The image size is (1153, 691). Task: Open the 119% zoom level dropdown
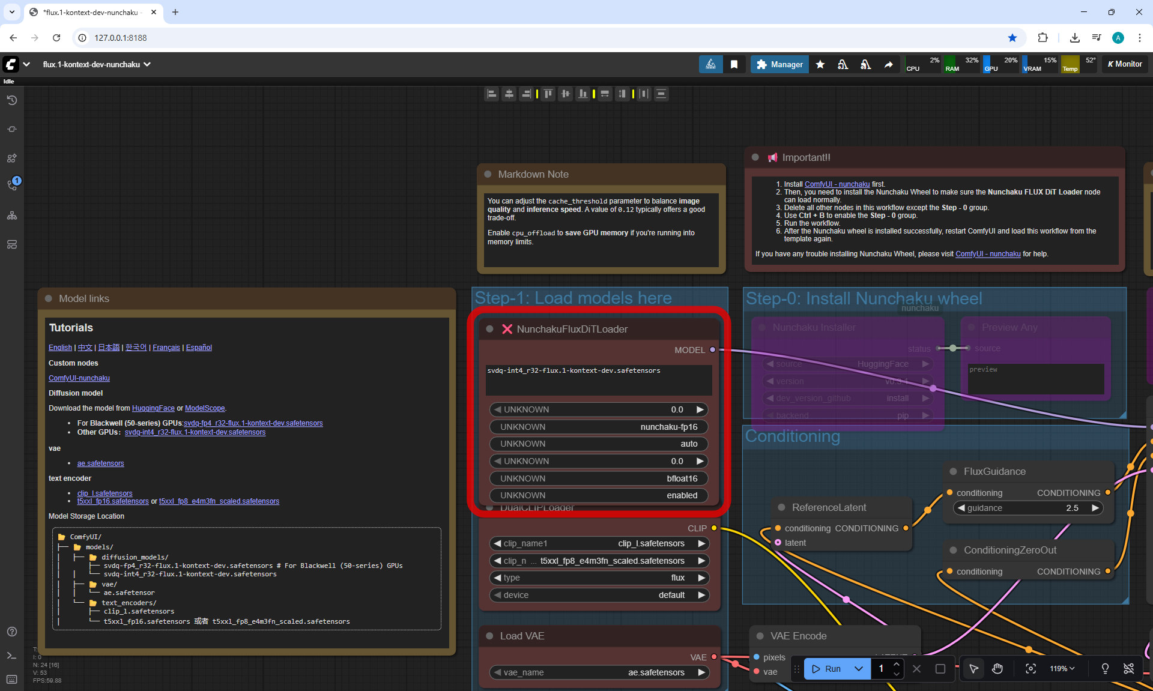click(1062, 669)
